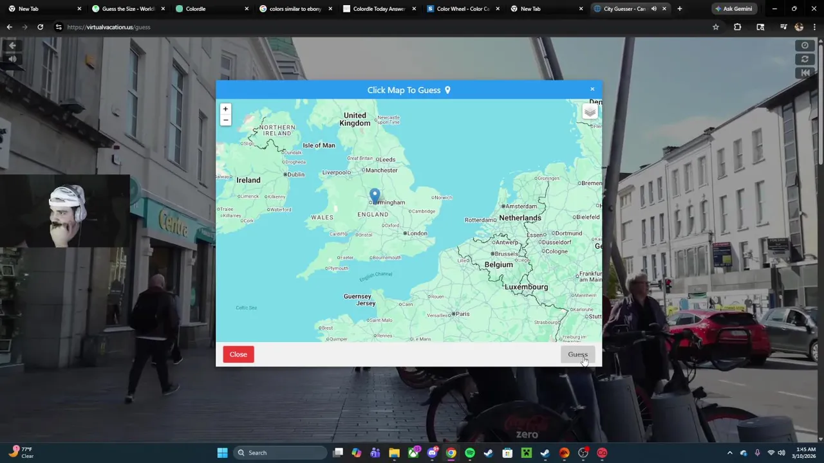Zoom in on the guess map
This screenshot has height=463, width=824.
225,109
